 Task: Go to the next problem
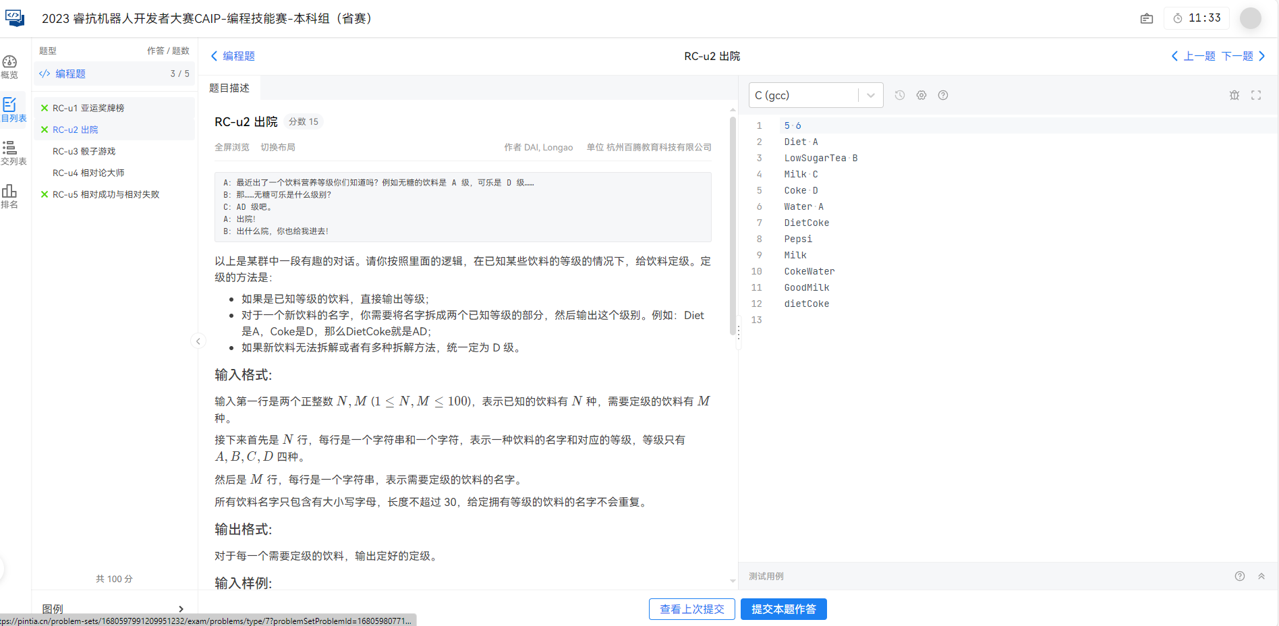(1243, 56)
